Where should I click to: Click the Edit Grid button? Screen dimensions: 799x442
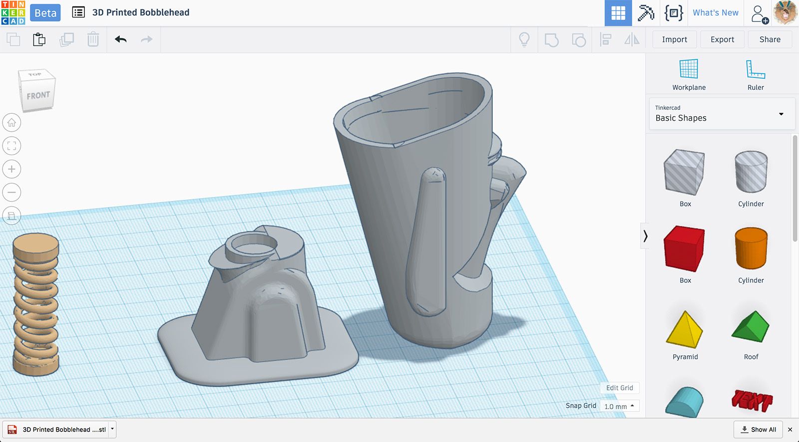[x=619, y=388]
